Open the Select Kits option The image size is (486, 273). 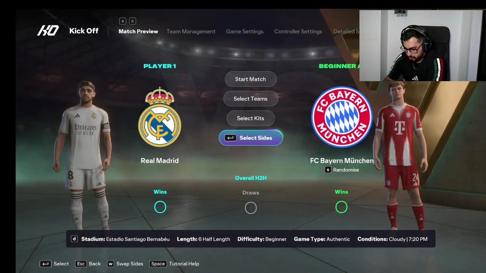pyautogui.click(x=251, y=118)
